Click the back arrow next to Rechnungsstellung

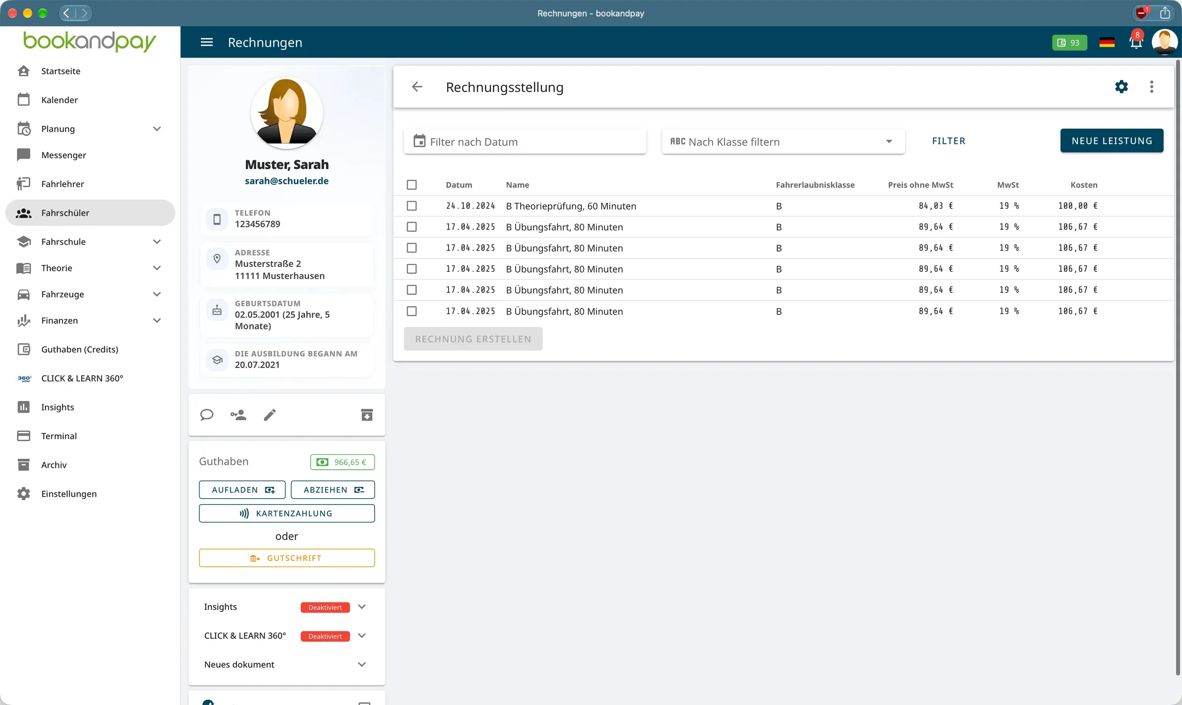point(417,87)
